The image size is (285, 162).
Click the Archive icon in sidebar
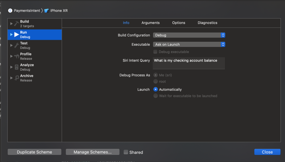click(x=16, y=78)
